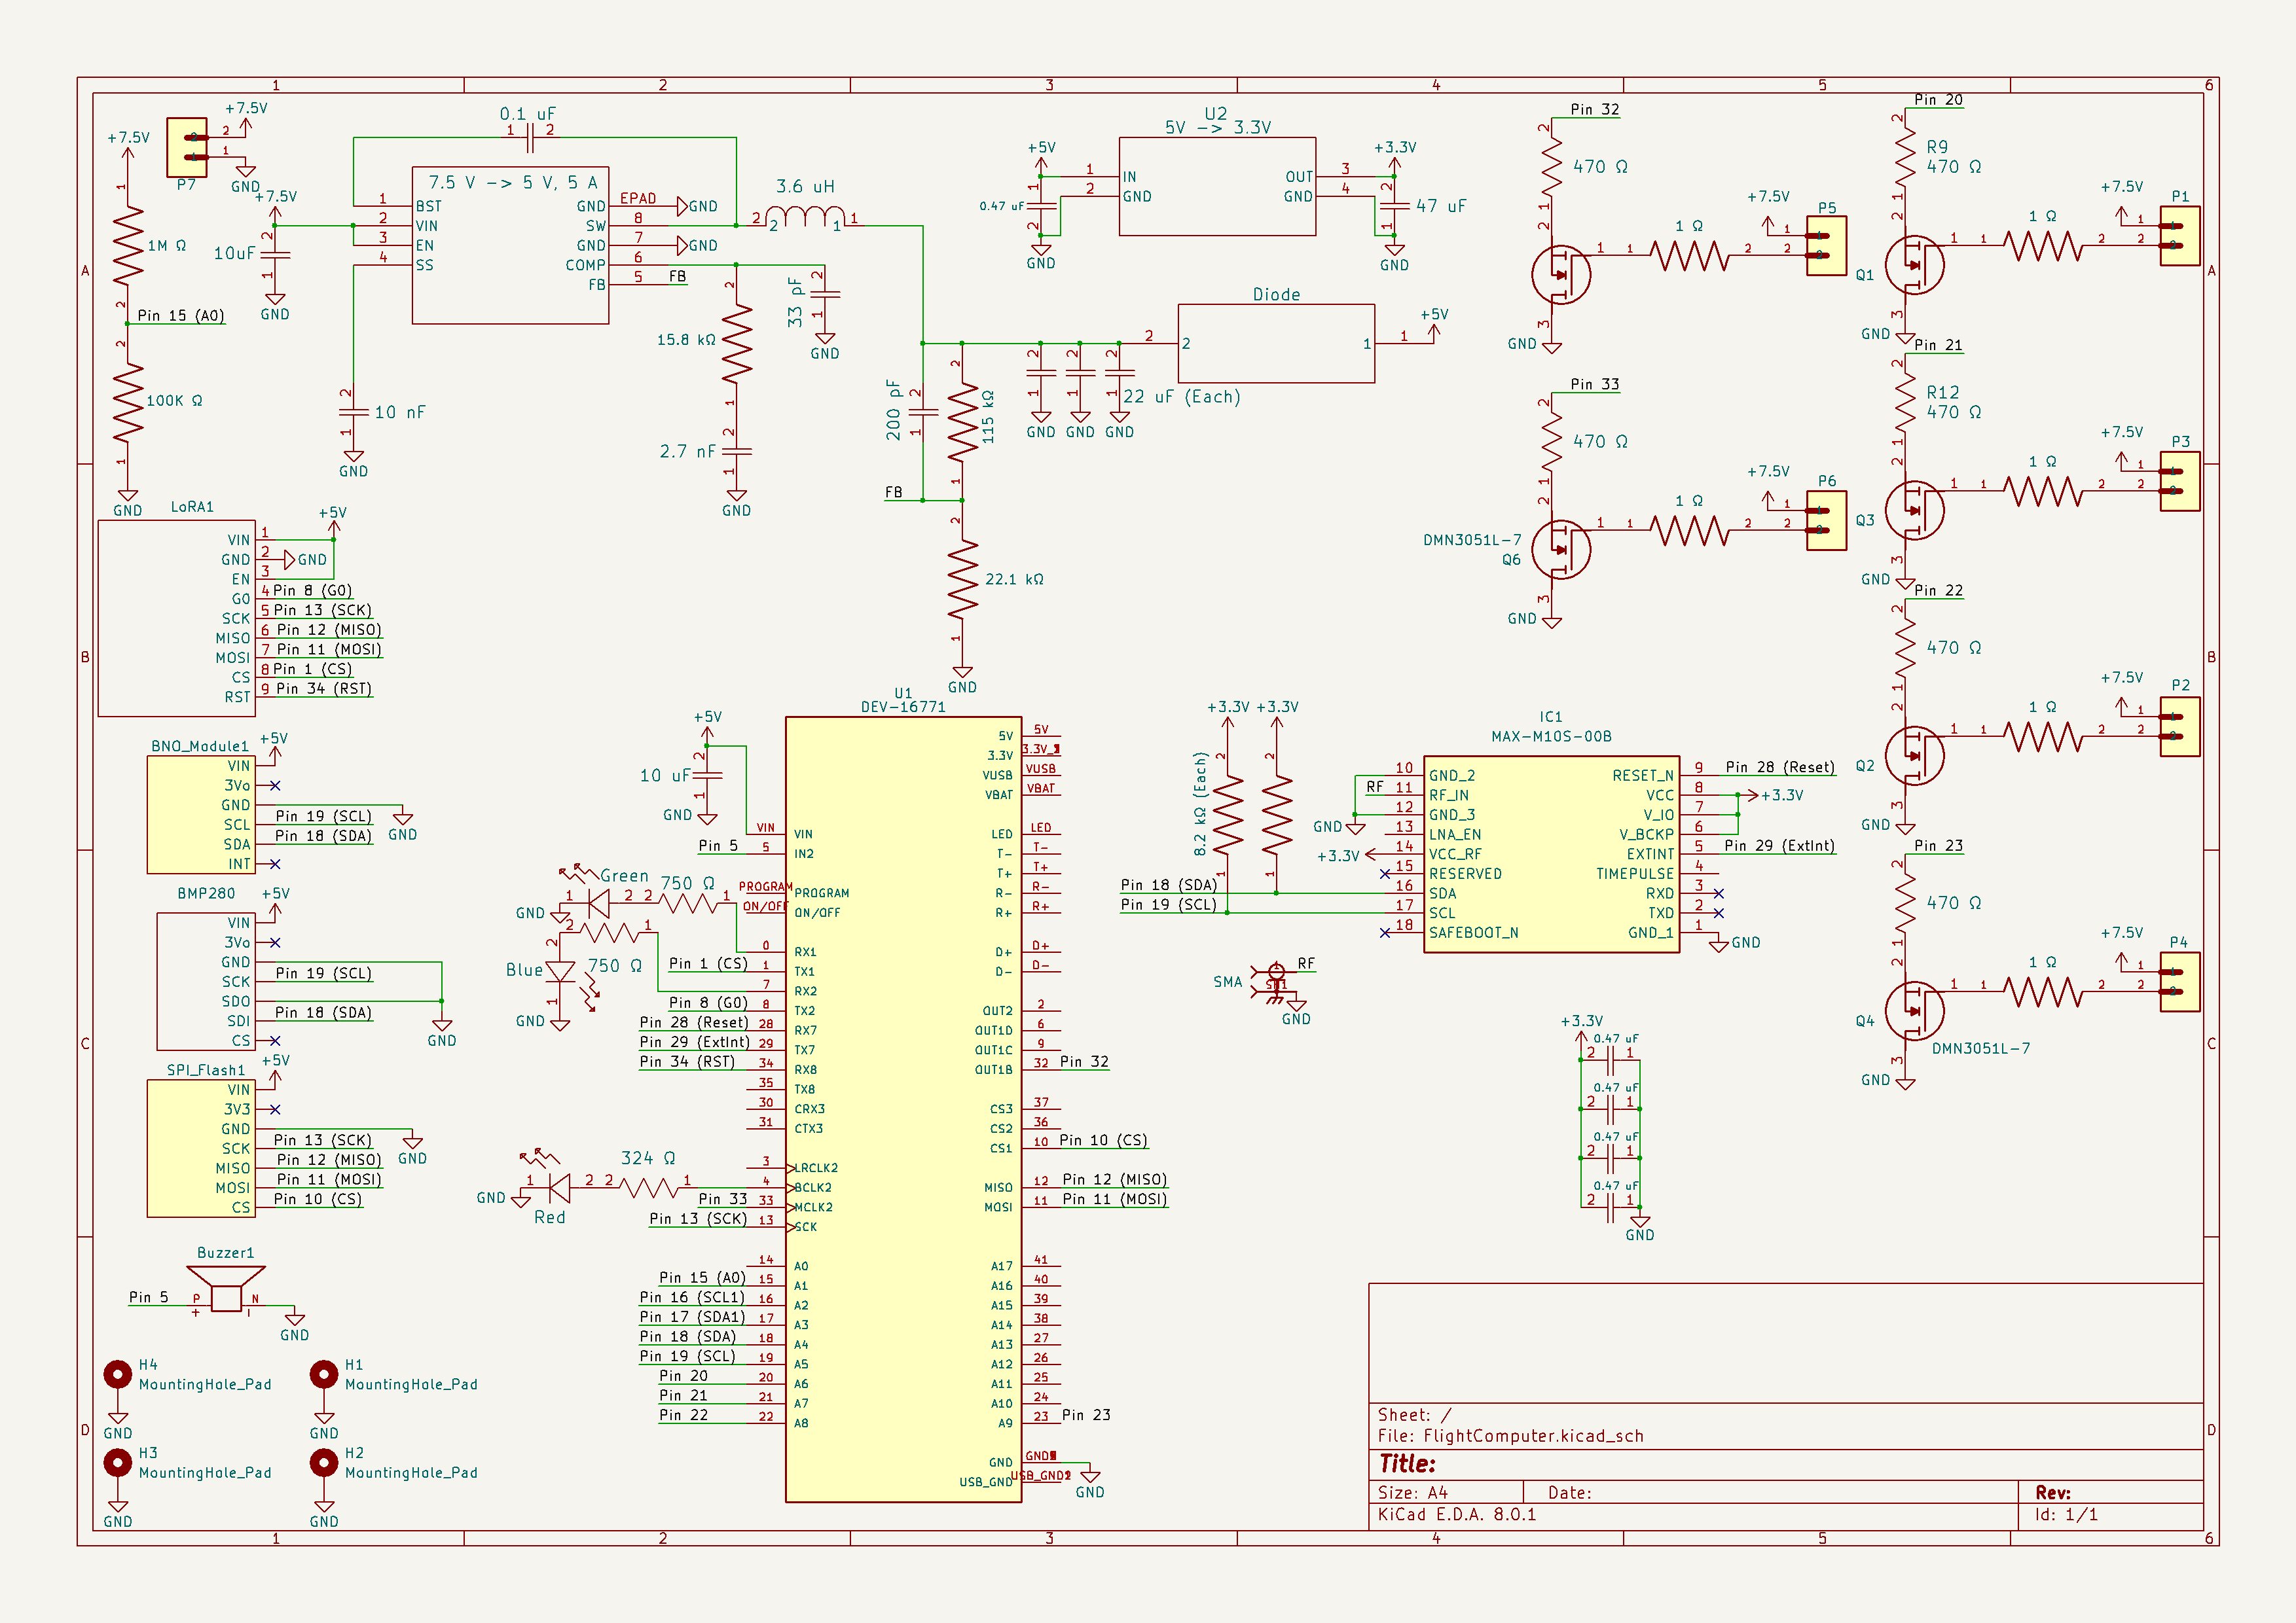Screen dimensions: 2296x1623
Task: Select the H2 mounting hole pad
Action: (x=324, y=1463)
